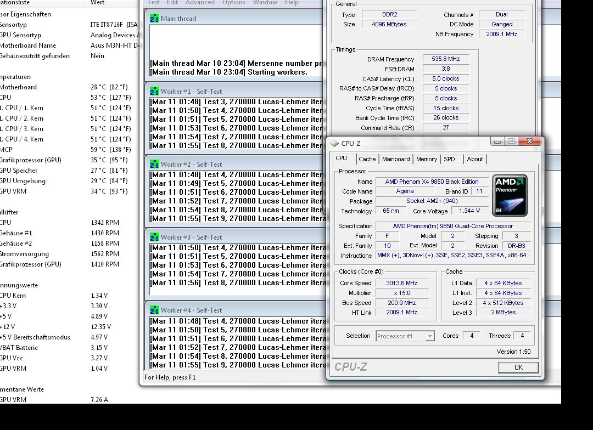Switch to the Mainboard tab
Viewport: 593px width, 430px height.
click(396, 159)
